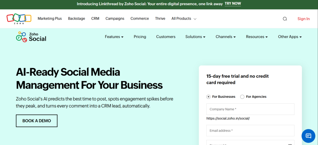Click the https://social.zoho.in/social/ text
The width and height of the screenshot is (318, 145).
pos(228,118)
